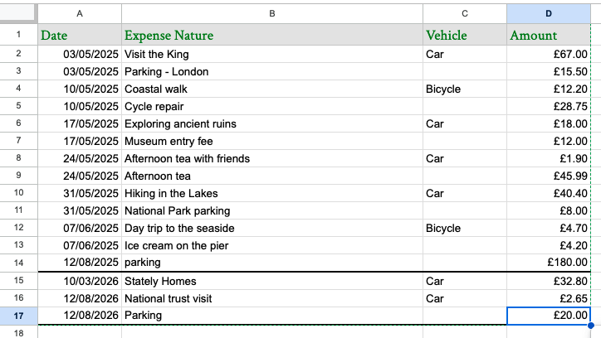
Task: Select row 1 header
Action: point(18,36)
